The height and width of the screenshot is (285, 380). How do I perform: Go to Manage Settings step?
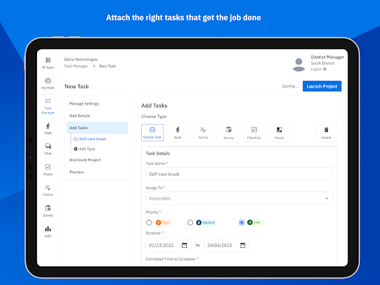click(84, 104)
